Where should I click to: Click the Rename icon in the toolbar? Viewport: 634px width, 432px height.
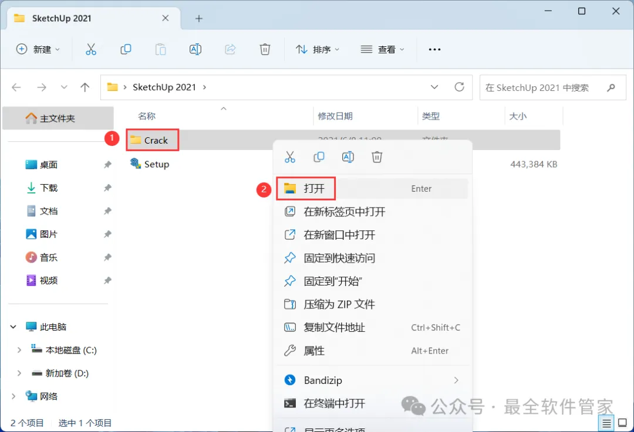(x=195, y=49)
